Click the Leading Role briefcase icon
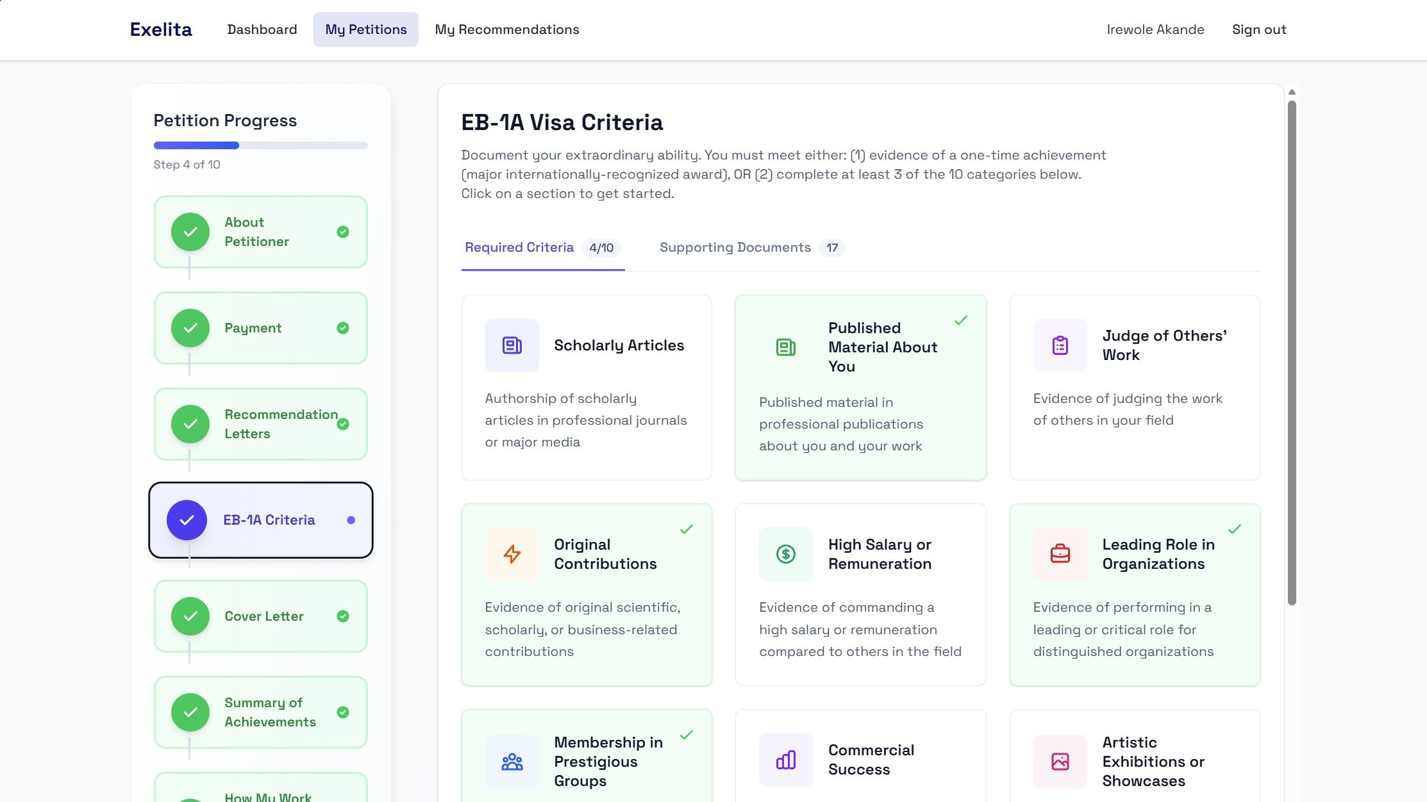This screenshot has width=1427, height=802. [1060, 553]
